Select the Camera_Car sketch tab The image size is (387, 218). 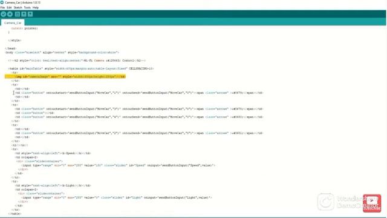tap(13, 23)
